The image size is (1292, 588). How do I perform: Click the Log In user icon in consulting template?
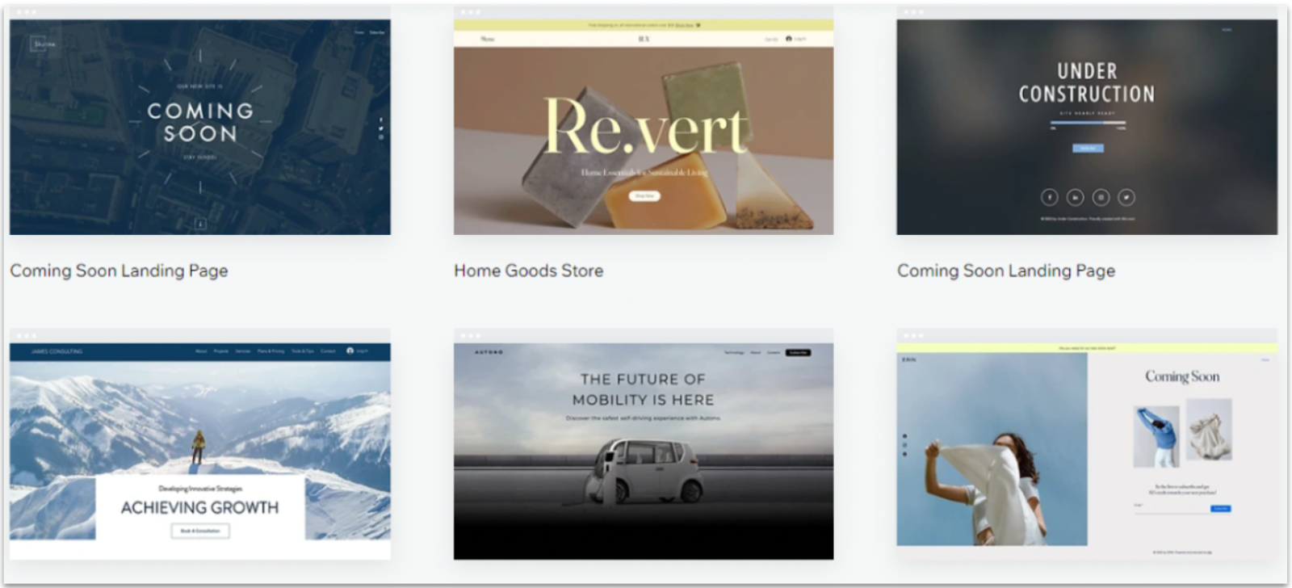point(350,351)
